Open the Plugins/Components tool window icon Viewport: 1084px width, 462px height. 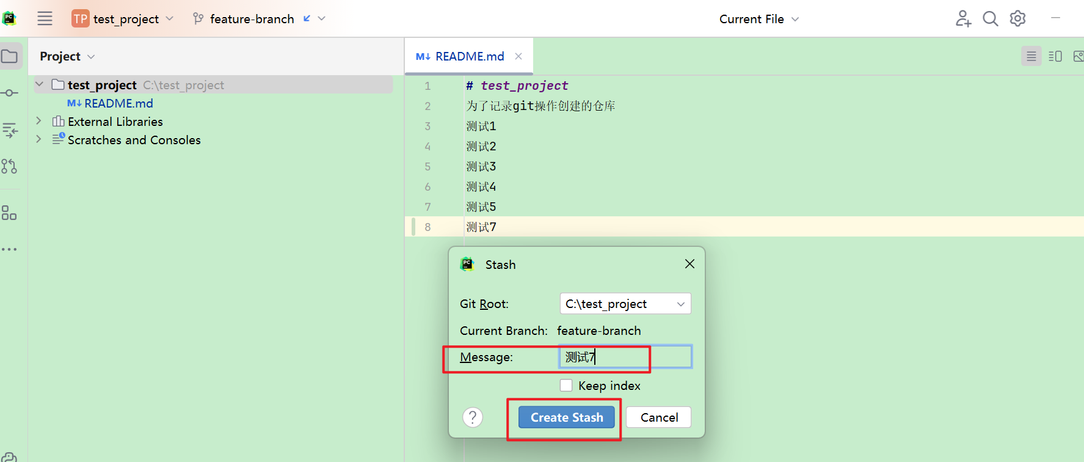(x=9, y=213)
